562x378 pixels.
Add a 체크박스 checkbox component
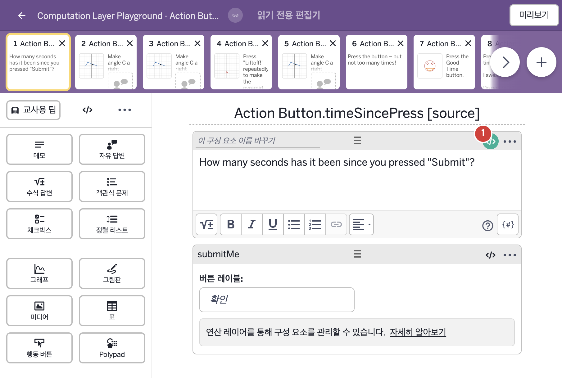click(x=39, y=224)
